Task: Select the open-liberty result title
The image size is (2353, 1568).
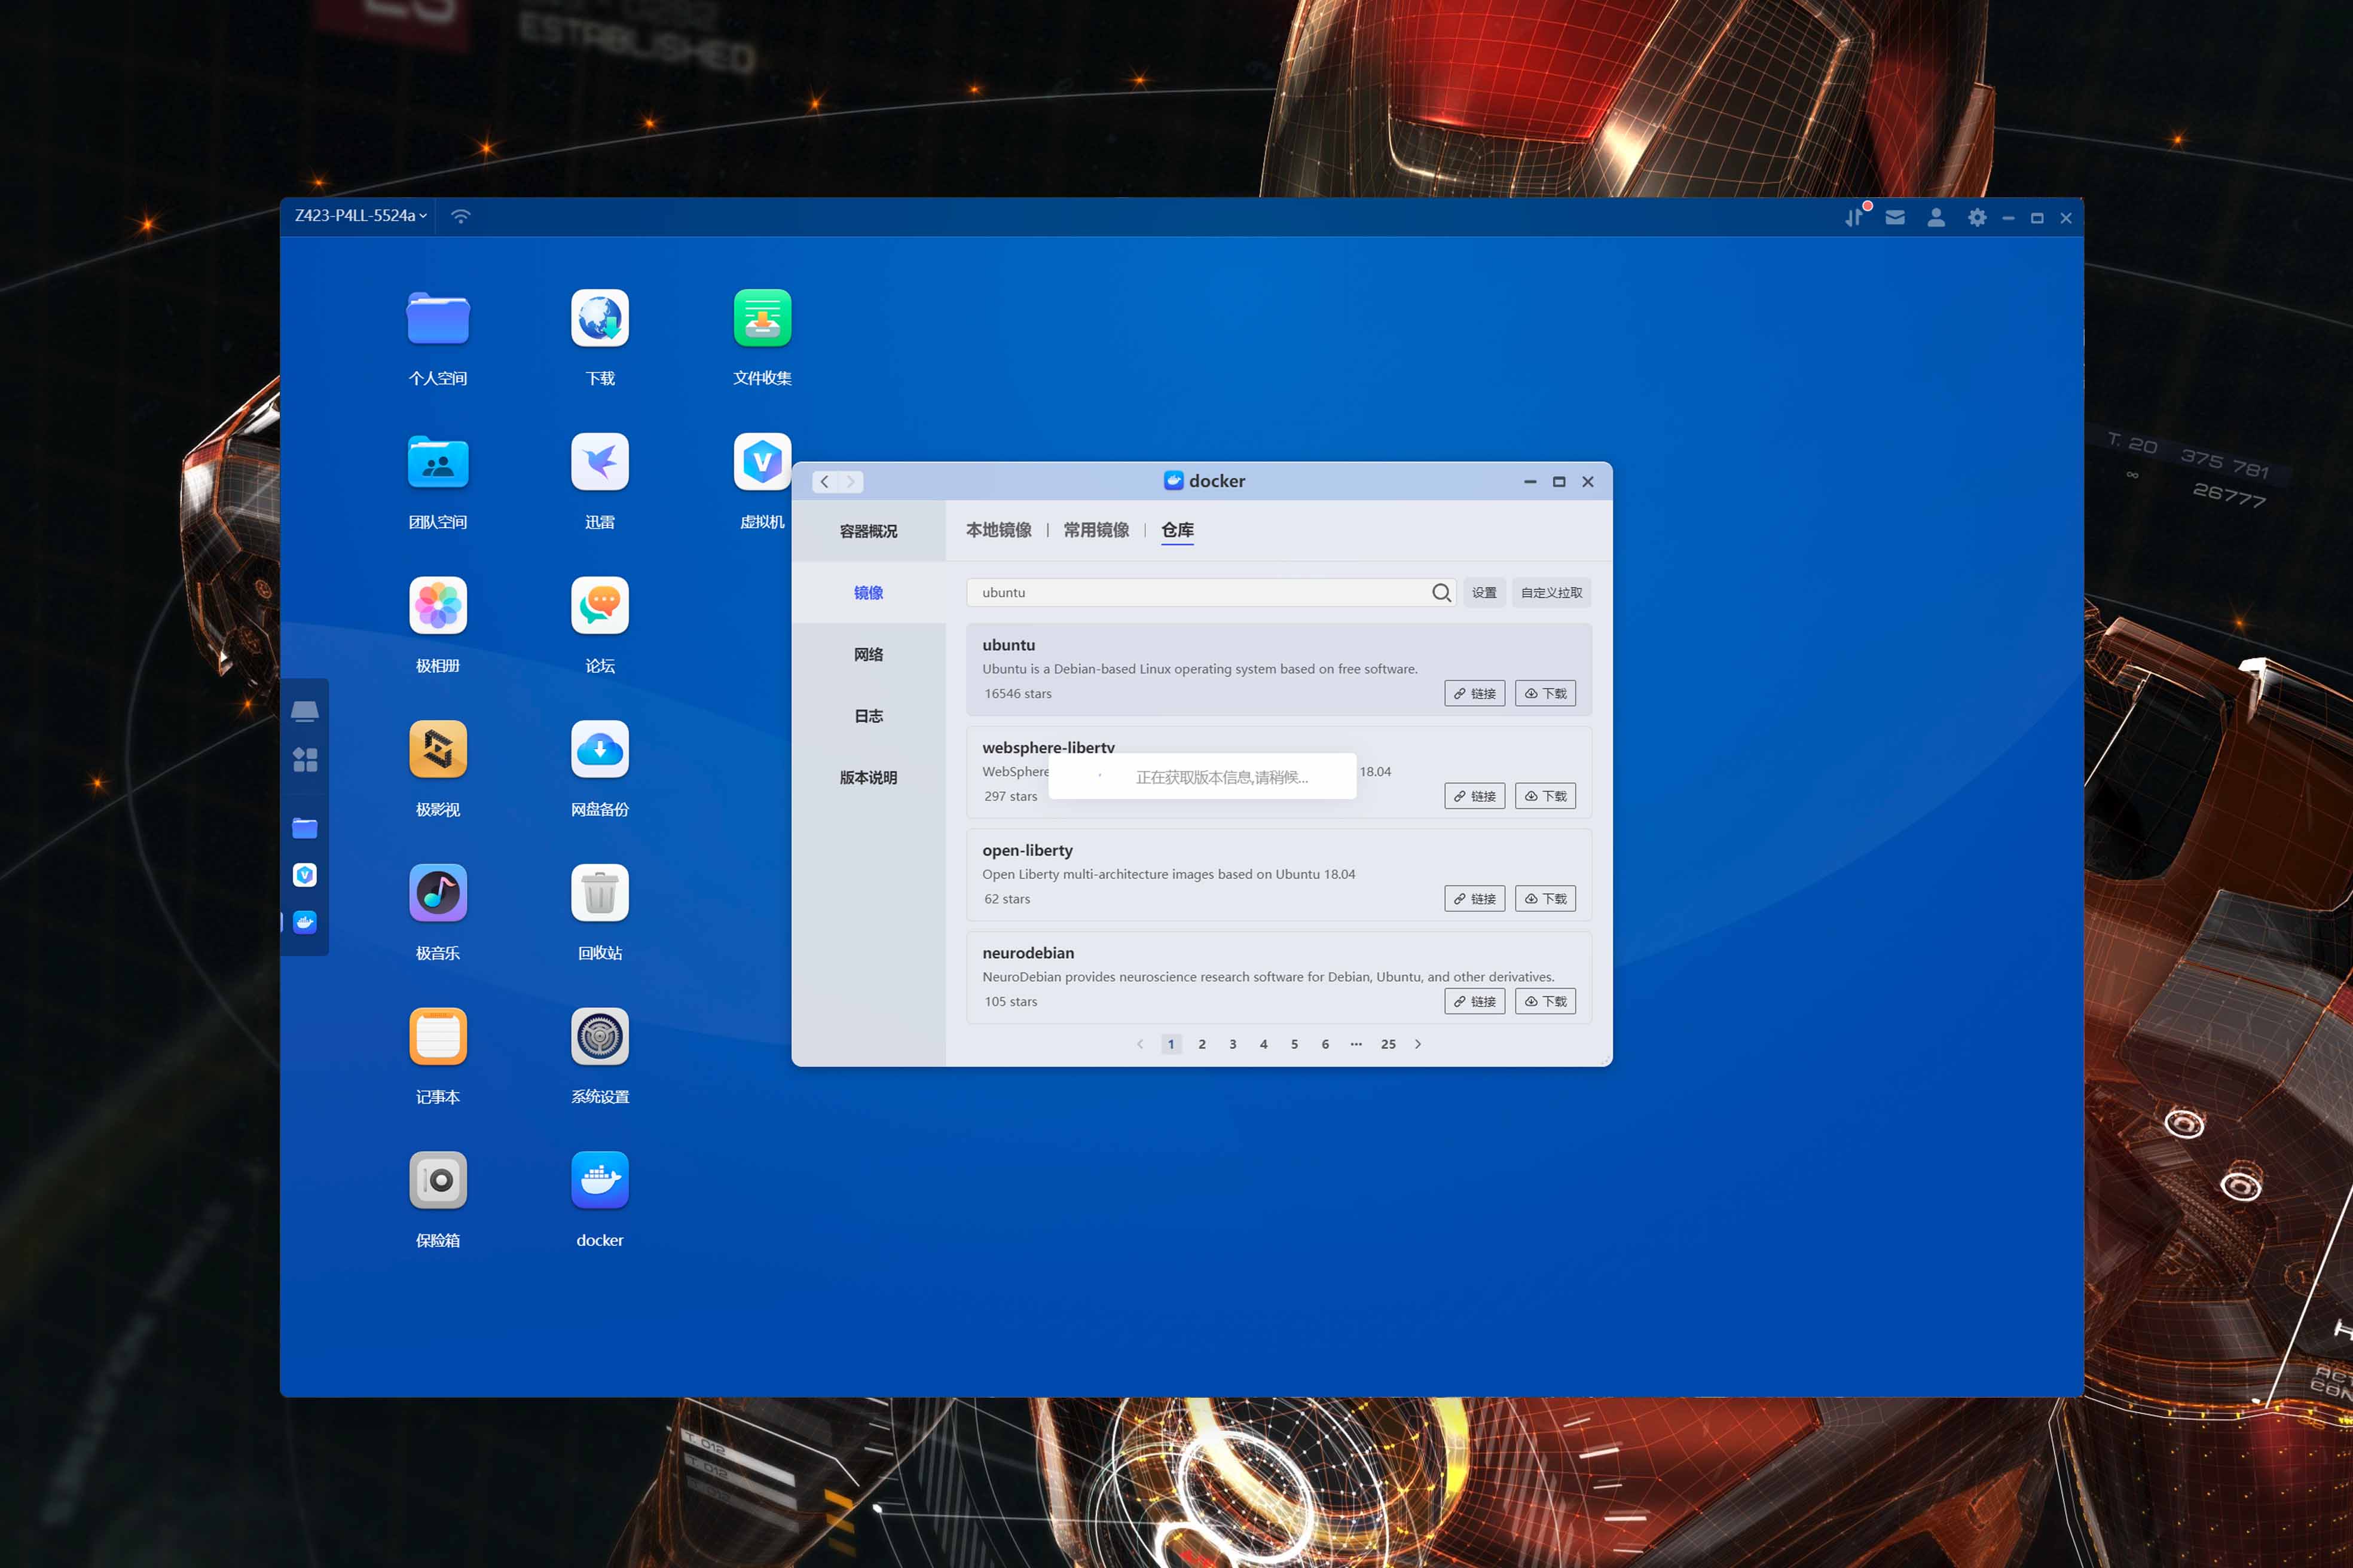Action: (1026, 850)
